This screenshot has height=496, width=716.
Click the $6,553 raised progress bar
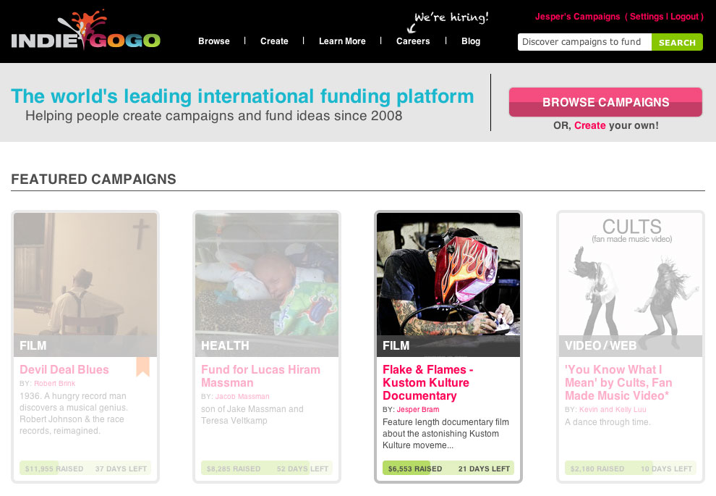pyautogui.click(x=448, y=468)
